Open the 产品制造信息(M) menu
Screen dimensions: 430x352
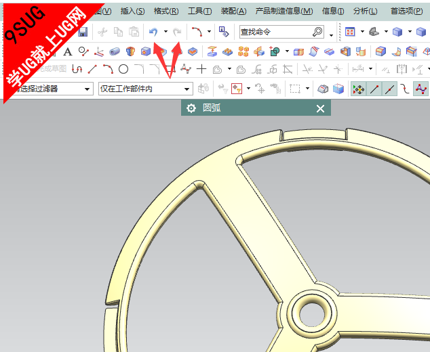tap(284, 12)
